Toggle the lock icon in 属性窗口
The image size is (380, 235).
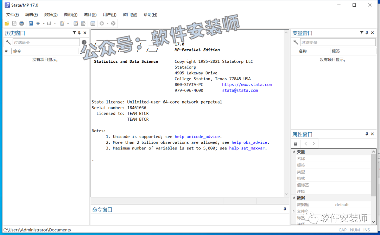click(x=296, y=144)
